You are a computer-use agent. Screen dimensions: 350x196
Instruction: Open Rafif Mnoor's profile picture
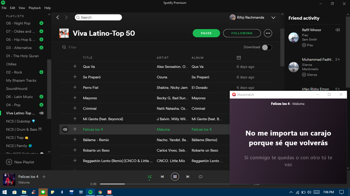tap(294, 38)
